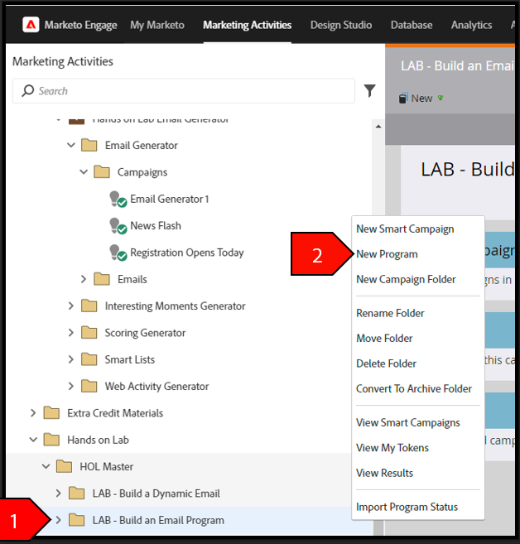Select Delete Folder menu entry
The width and height of the screenshot is (520, 544).
386,363
